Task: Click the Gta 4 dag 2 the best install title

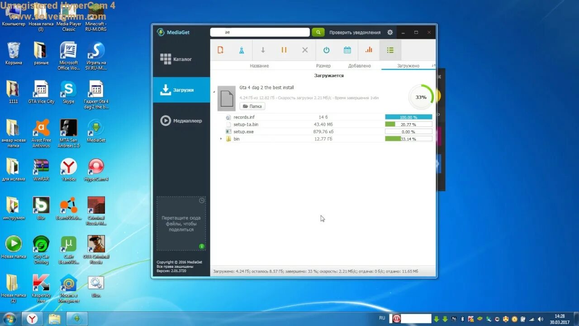Action: coord(266,87)
